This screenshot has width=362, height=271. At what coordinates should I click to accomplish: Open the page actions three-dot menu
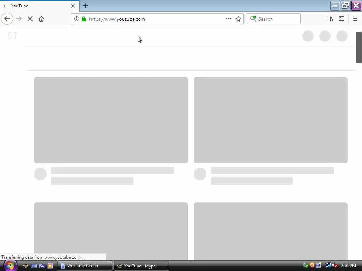(x=228, y=19)
